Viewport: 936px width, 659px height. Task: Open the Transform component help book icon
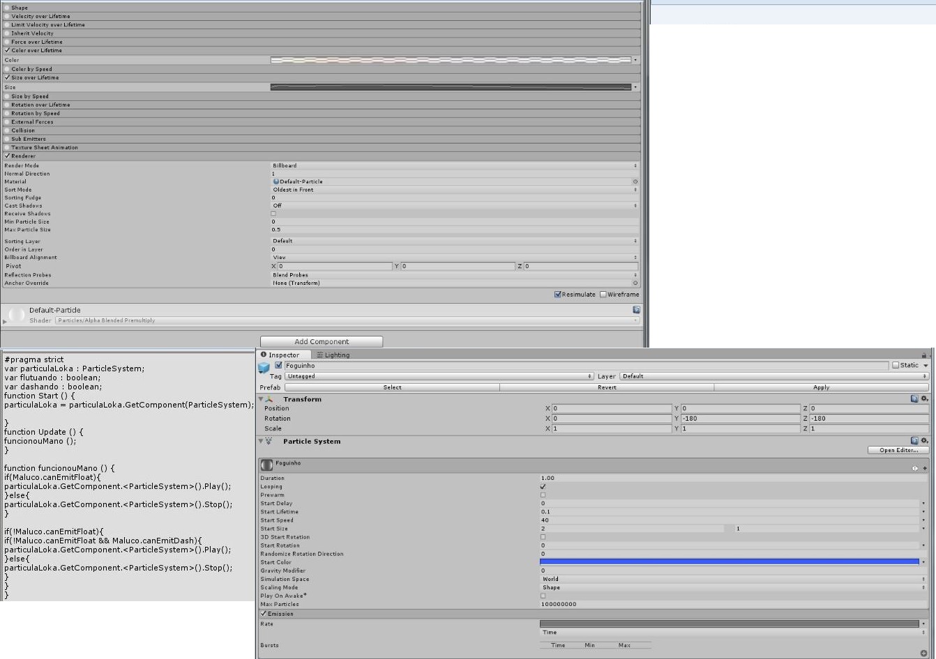[914, 399]
